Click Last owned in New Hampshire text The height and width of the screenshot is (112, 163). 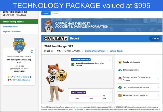[136, 87]
